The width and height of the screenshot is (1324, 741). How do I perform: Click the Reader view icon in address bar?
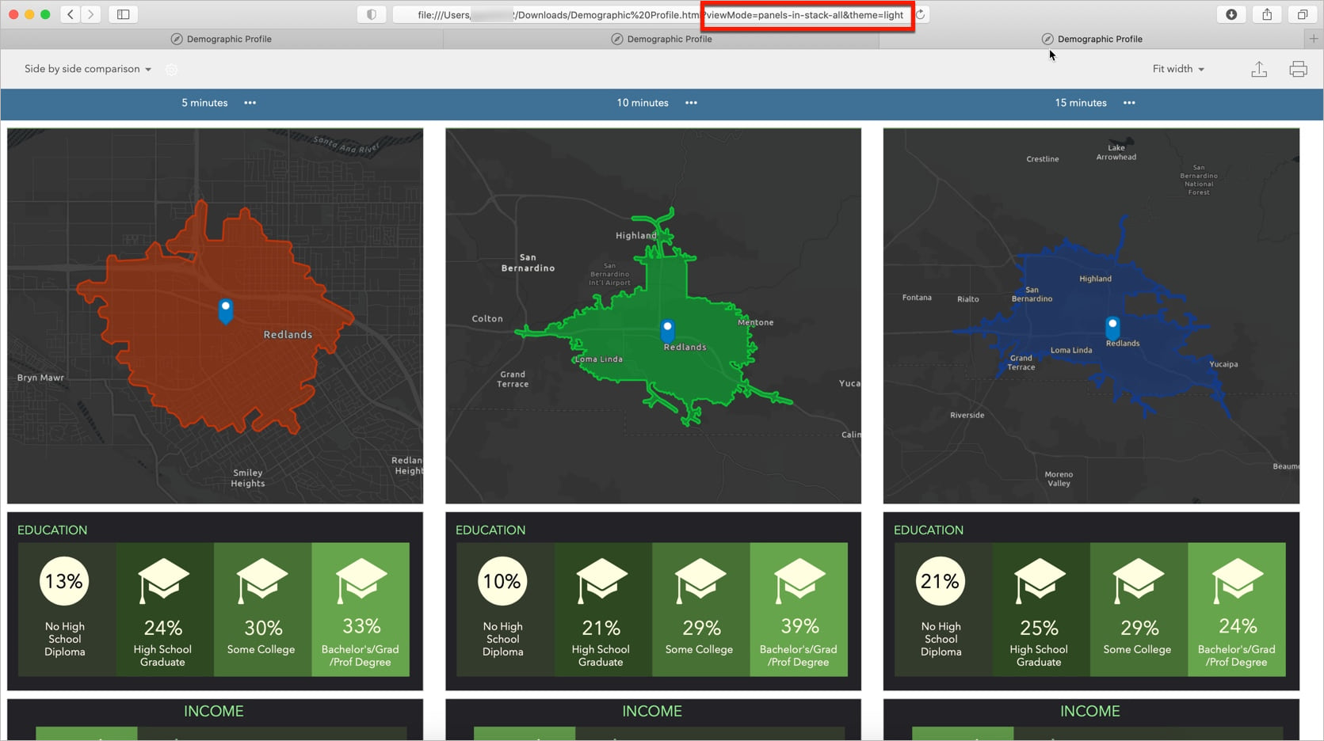click(x=371, y=13)
